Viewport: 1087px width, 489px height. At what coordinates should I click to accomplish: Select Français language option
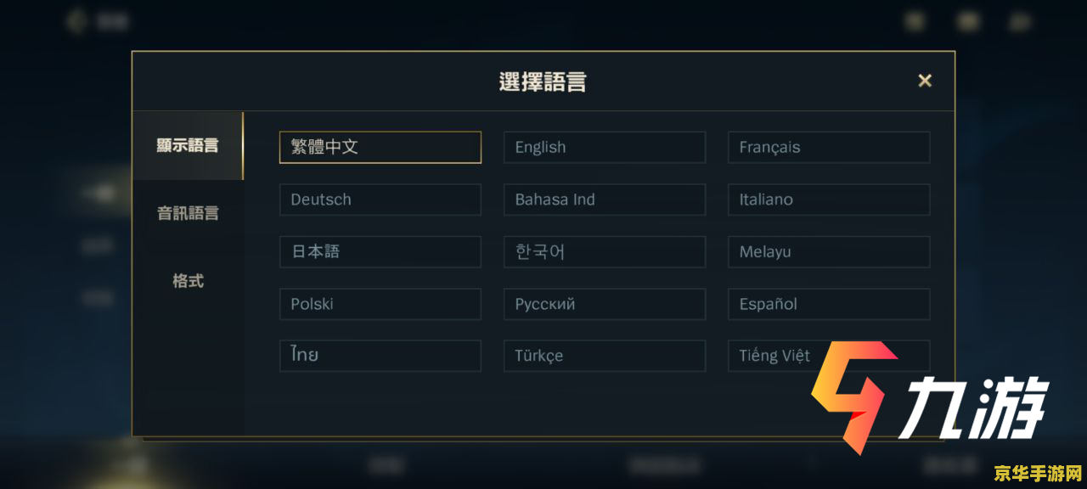tap(828, 147)
